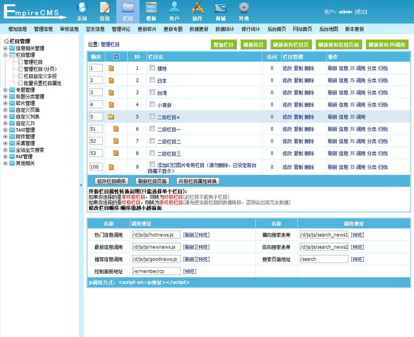Click the 退出 logout link
Viewport: 414px width, 337px height.
pos(361,12)
